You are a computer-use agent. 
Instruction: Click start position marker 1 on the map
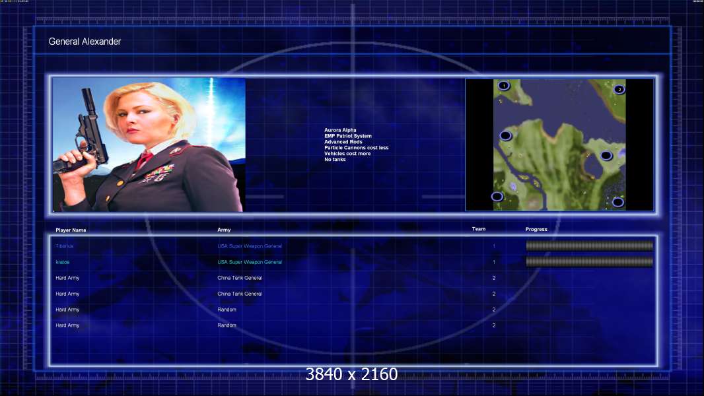504,85
